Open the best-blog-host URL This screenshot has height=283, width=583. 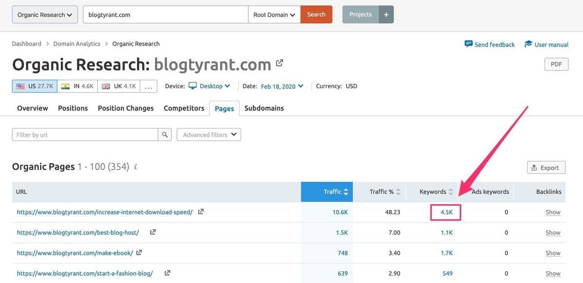(x=78, y=232)
